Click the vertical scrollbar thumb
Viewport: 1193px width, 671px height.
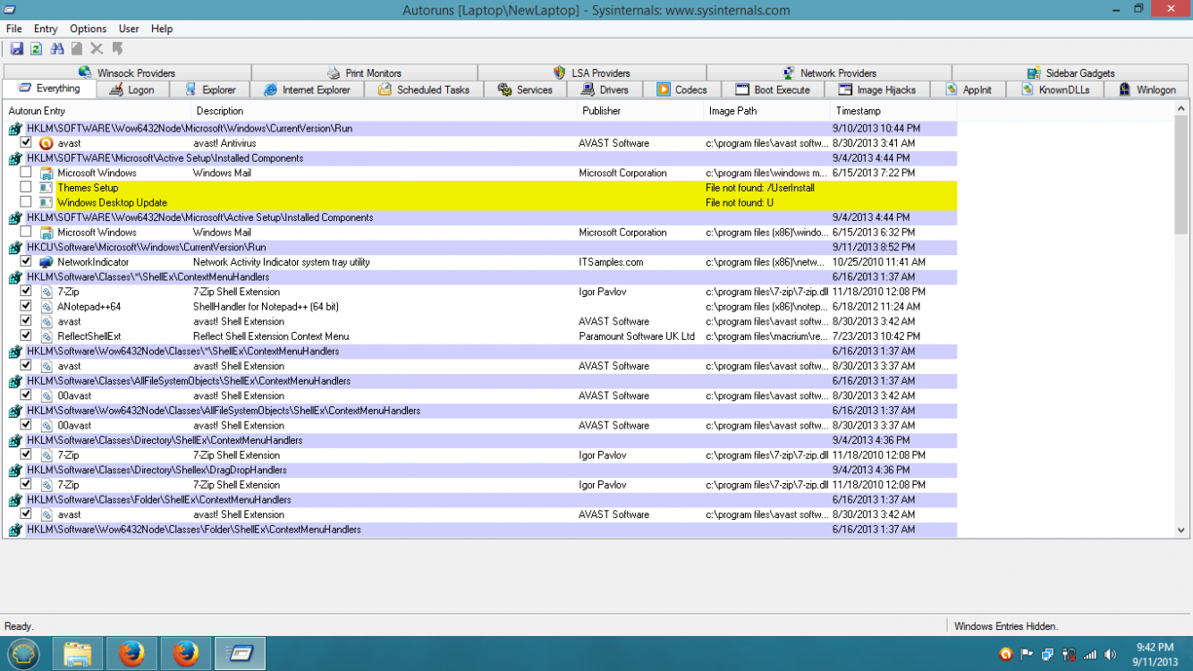[x=1180, y=174]
